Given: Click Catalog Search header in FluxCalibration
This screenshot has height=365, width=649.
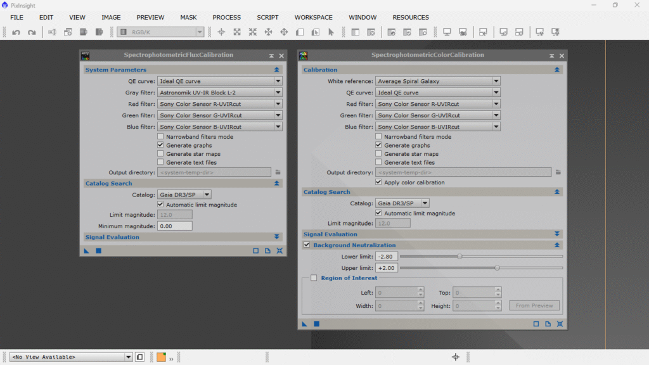Looking at the screenshot, I should click(183, 183).
